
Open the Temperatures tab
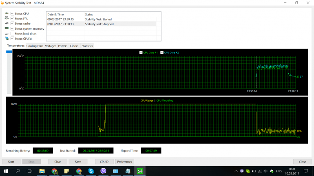click(16, 46)
